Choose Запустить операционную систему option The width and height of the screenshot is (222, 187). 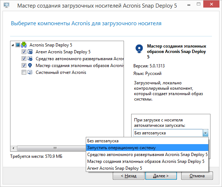point(147,148)
